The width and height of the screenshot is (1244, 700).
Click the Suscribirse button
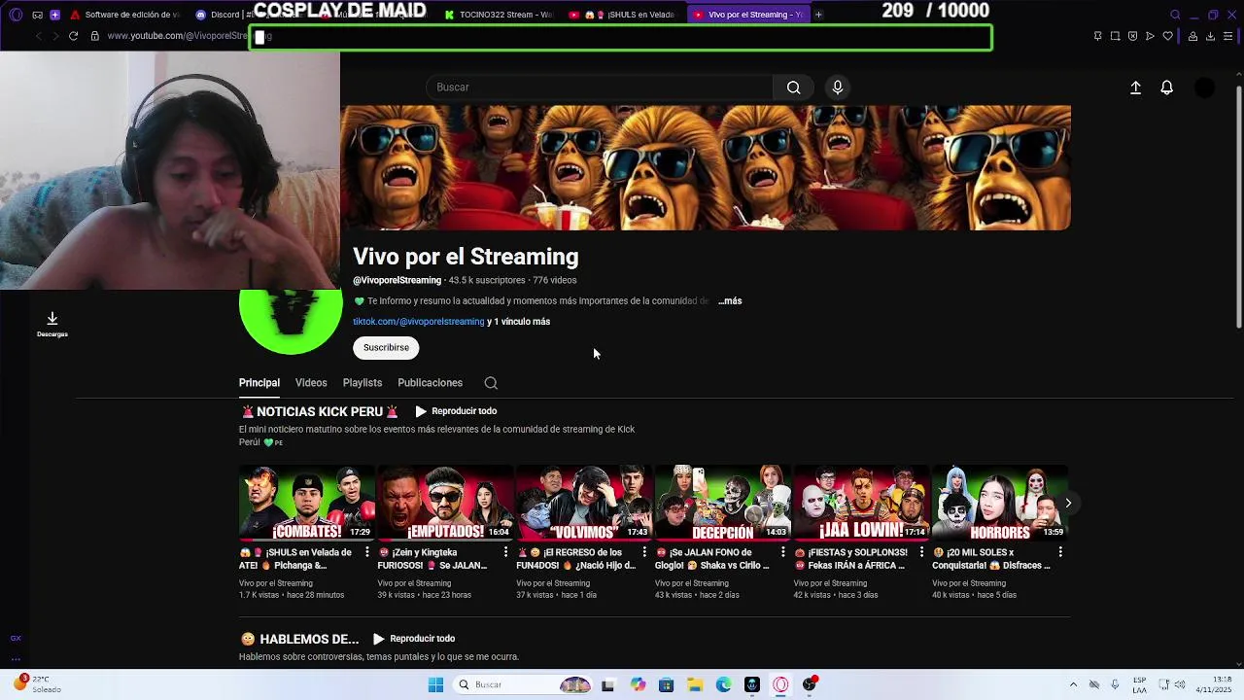386,347
